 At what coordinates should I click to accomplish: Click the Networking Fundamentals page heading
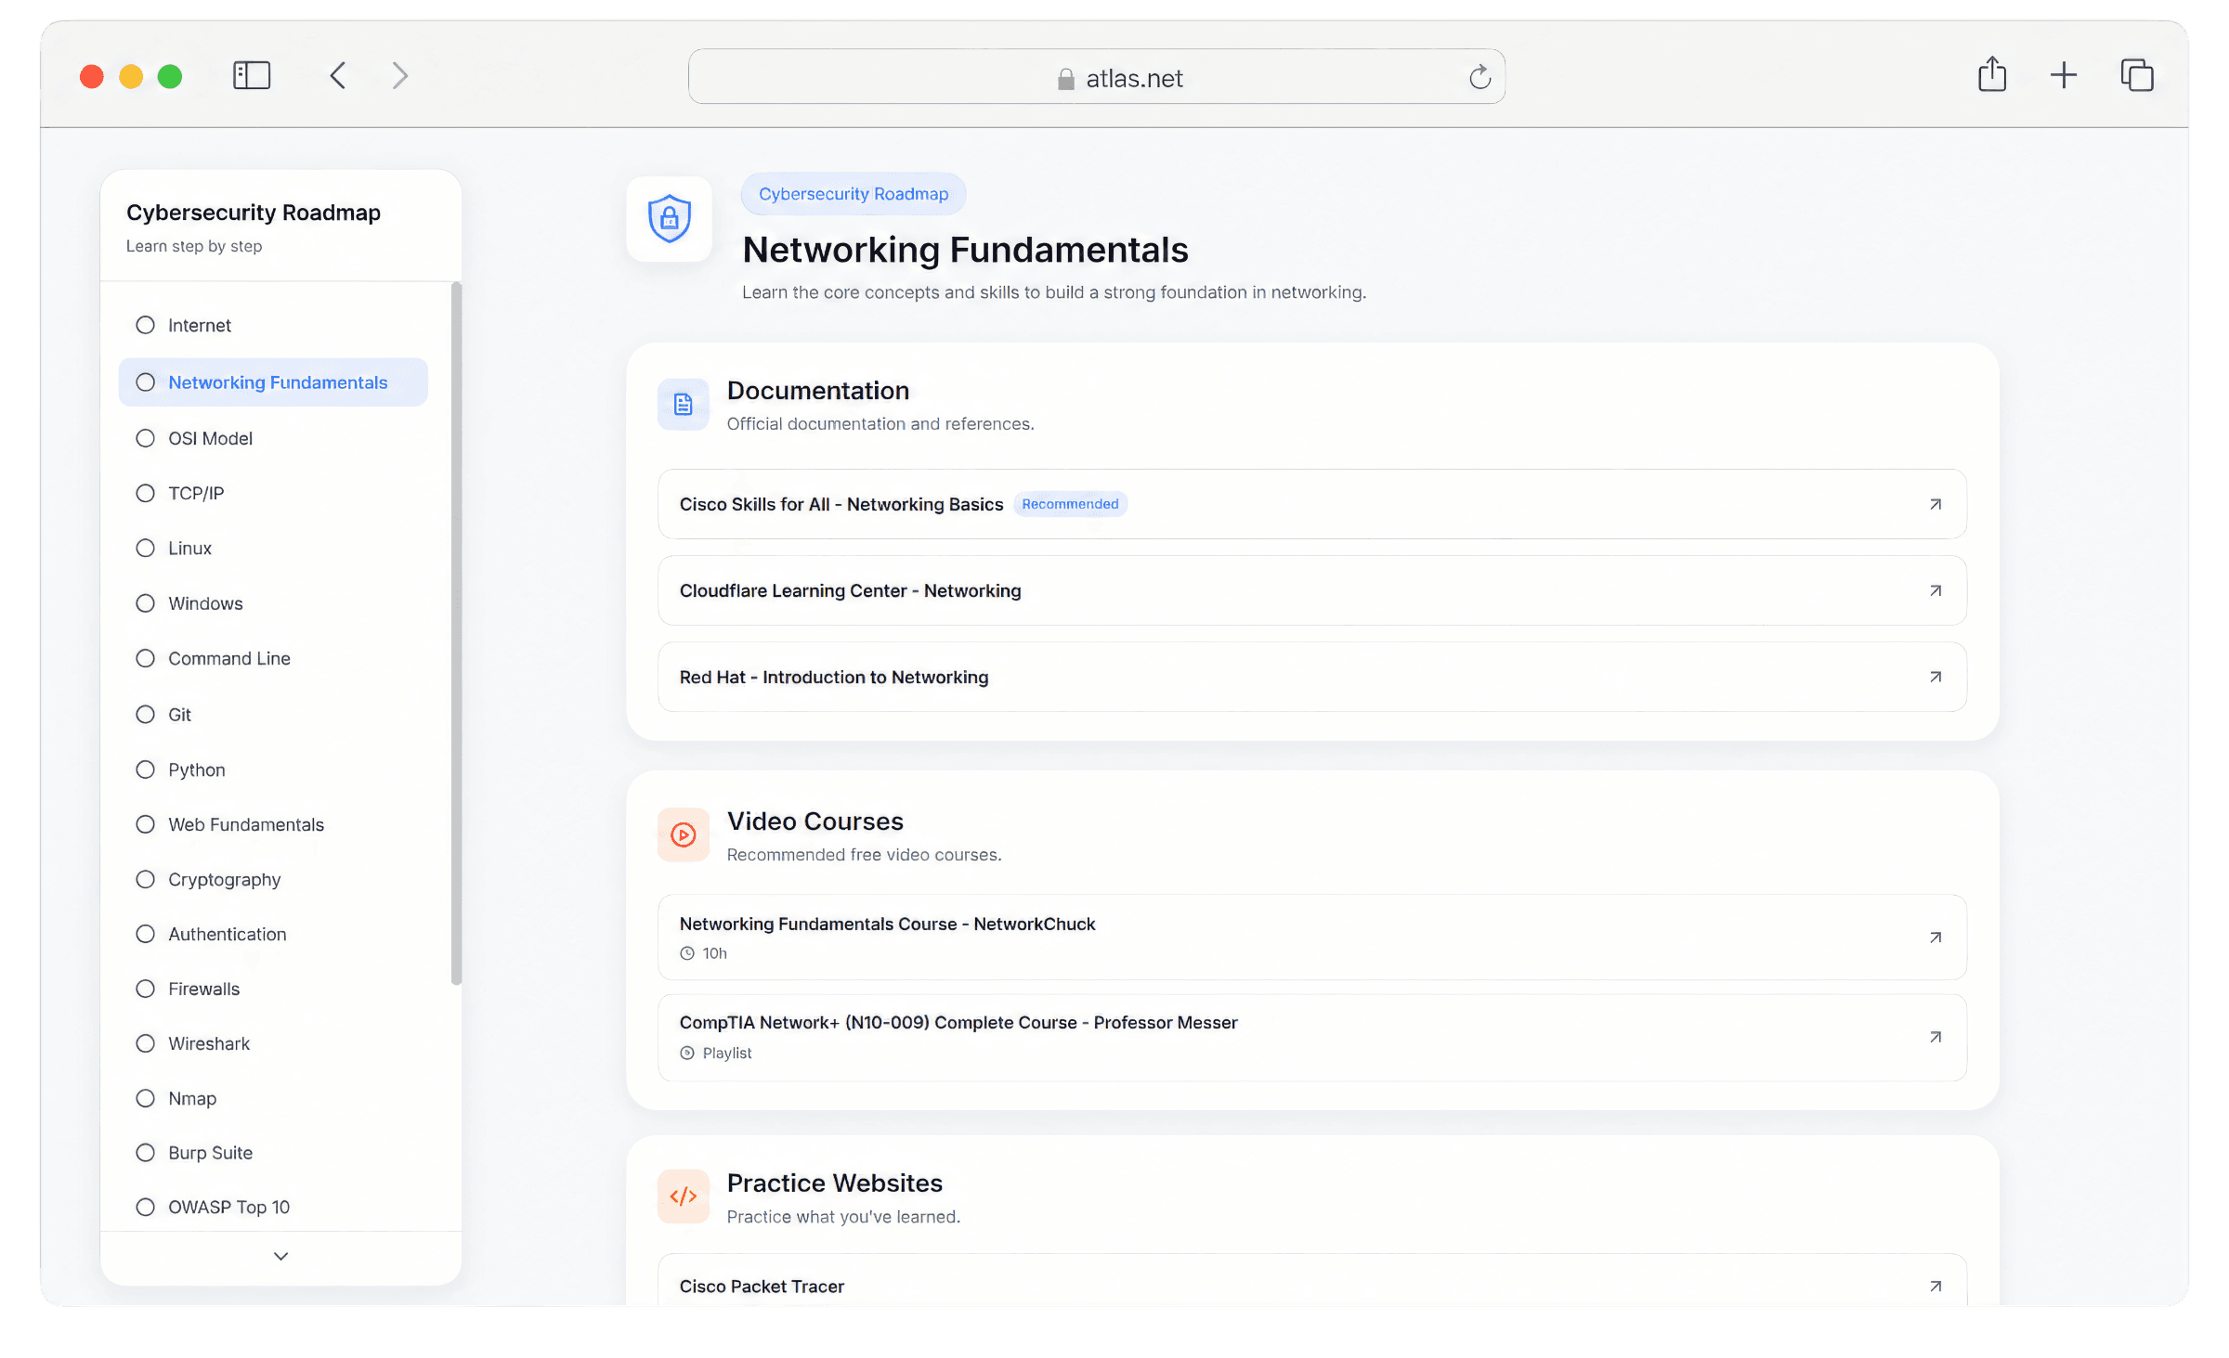(965, 250)
